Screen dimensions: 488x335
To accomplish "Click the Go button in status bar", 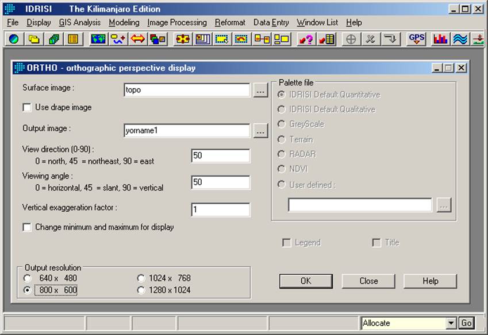I will (x=466, y=323).
